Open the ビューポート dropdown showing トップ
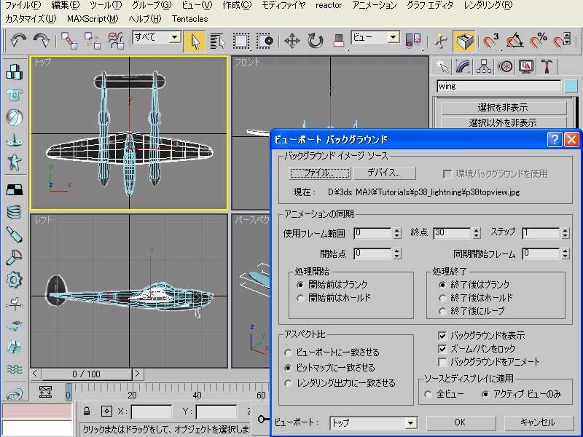Viewport: 583px width, 437px height. tap(410, 422)
